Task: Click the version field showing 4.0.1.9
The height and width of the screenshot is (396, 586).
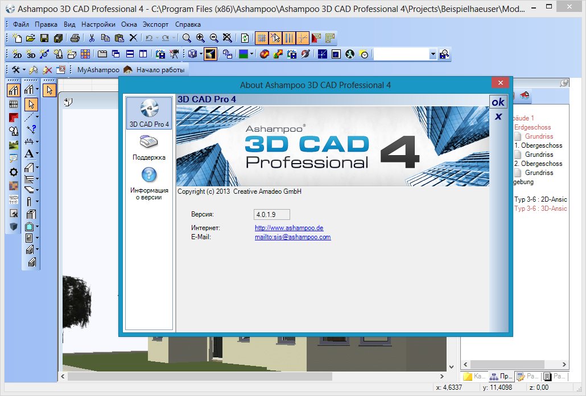Action: pyautogui.click(x=272, y=215)
